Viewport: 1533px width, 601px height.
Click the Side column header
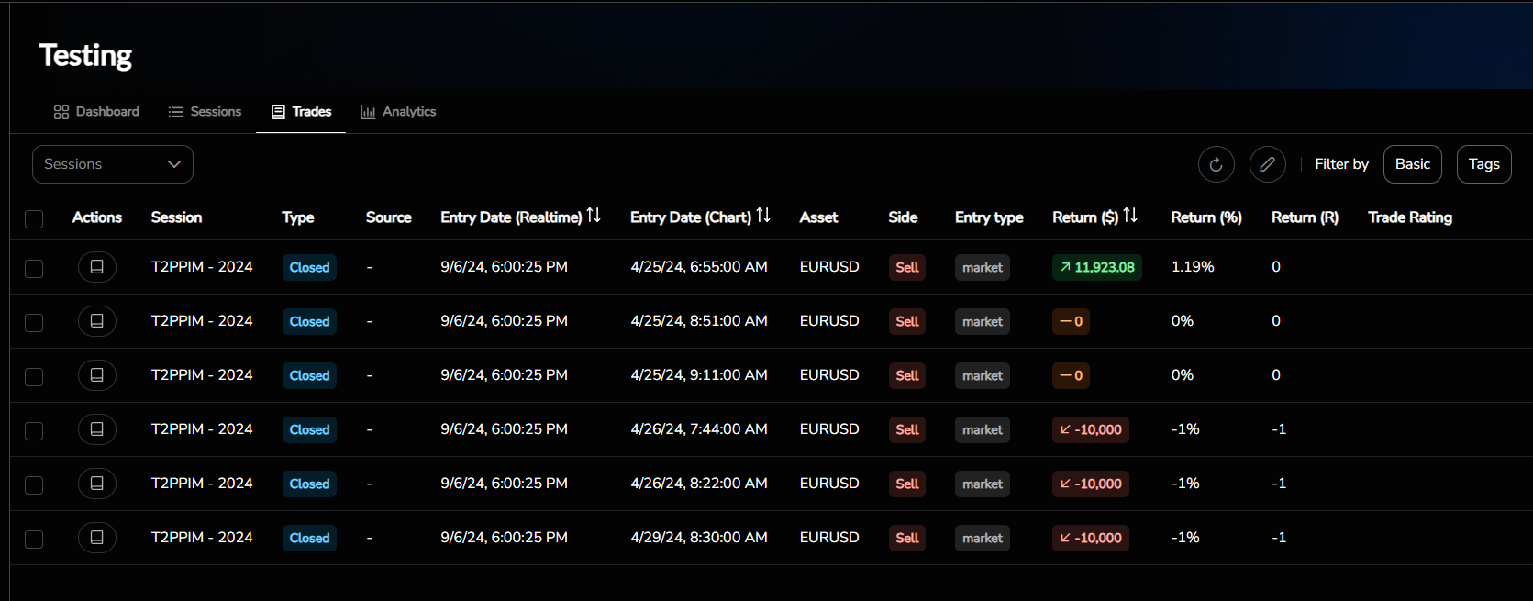pos(903,217)
